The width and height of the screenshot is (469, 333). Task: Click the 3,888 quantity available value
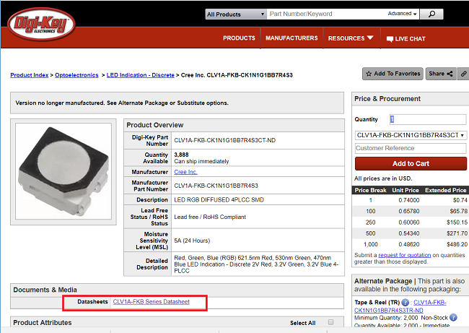[181, 155]
